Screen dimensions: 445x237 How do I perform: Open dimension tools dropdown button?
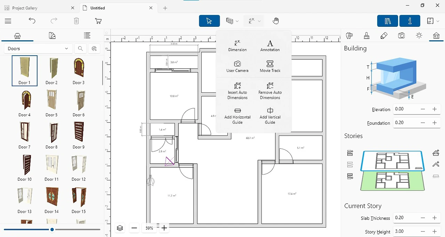click(x=259, y=21)
